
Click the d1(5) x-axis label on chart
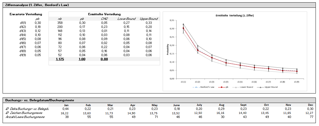click(240, 82)
